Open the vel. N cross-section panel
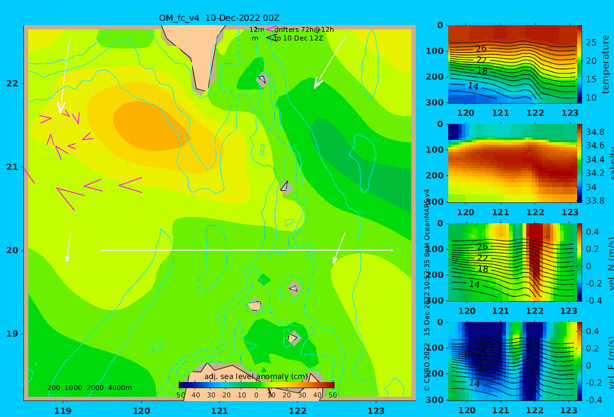 point(513,262)
